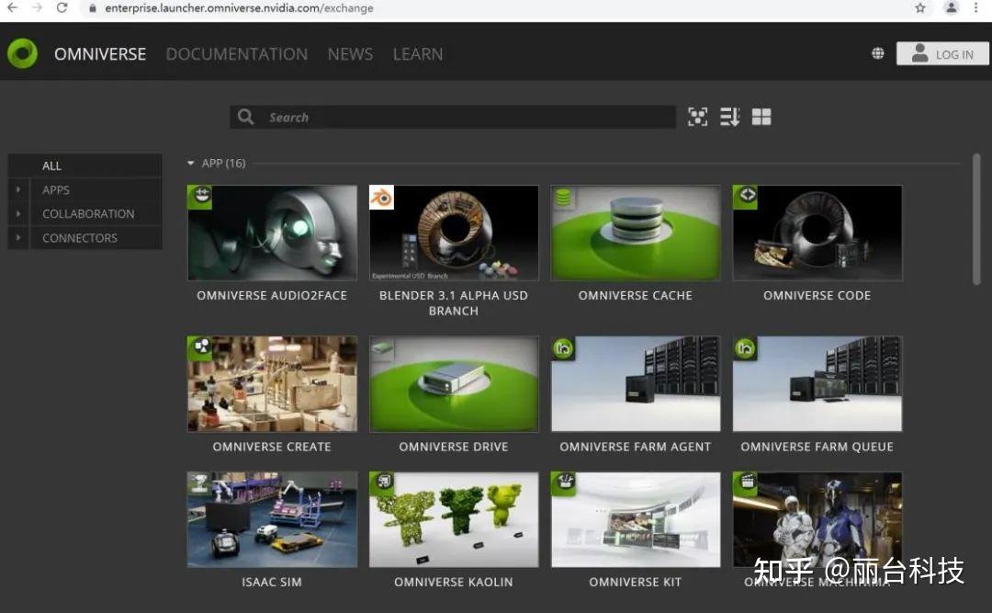This screenshot has width=992, height=613.
Task: Select the ALL category filter
Action: [x=51, y=165]
